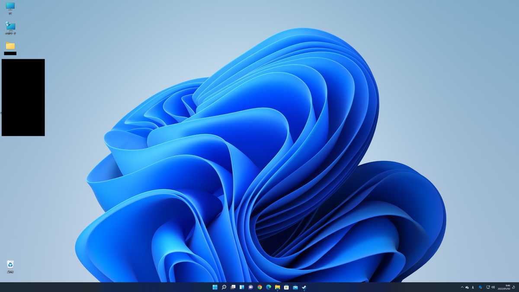Open Task View from the taskbar
This screenshot has height=292, width=519.
coord(233,287)
